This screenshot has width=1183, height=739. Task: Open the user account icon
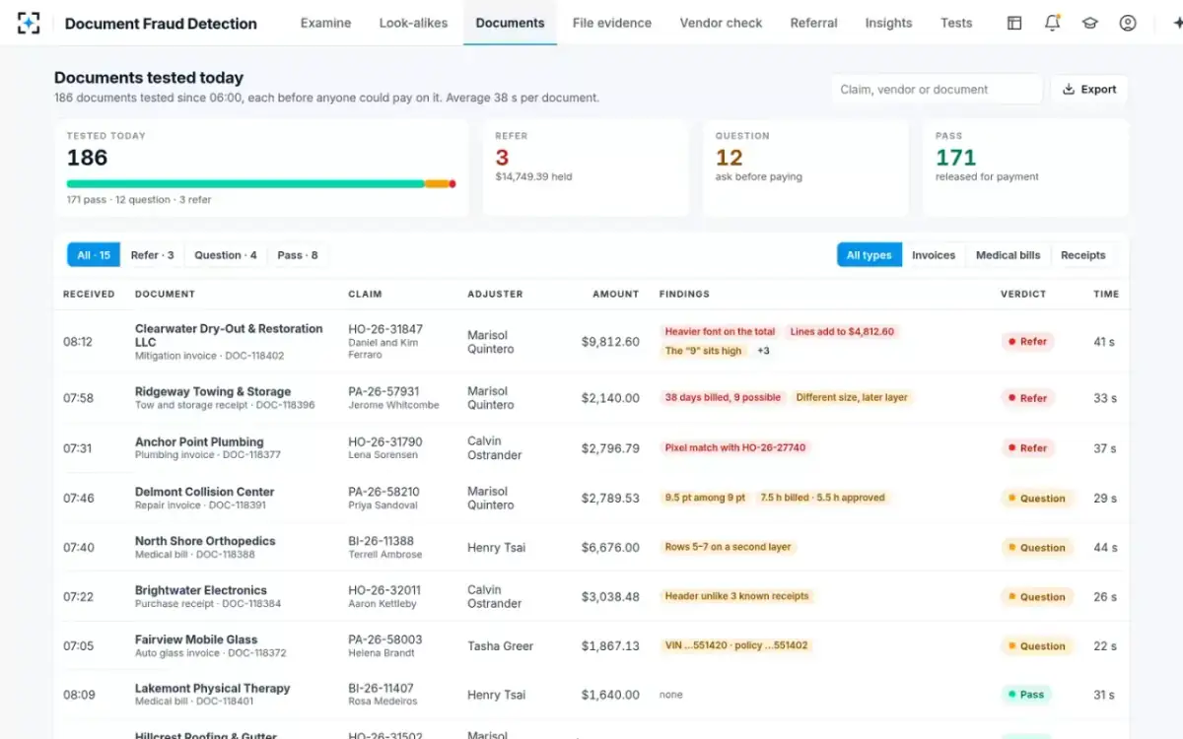pyautogui.click(x=1128, y=23)
